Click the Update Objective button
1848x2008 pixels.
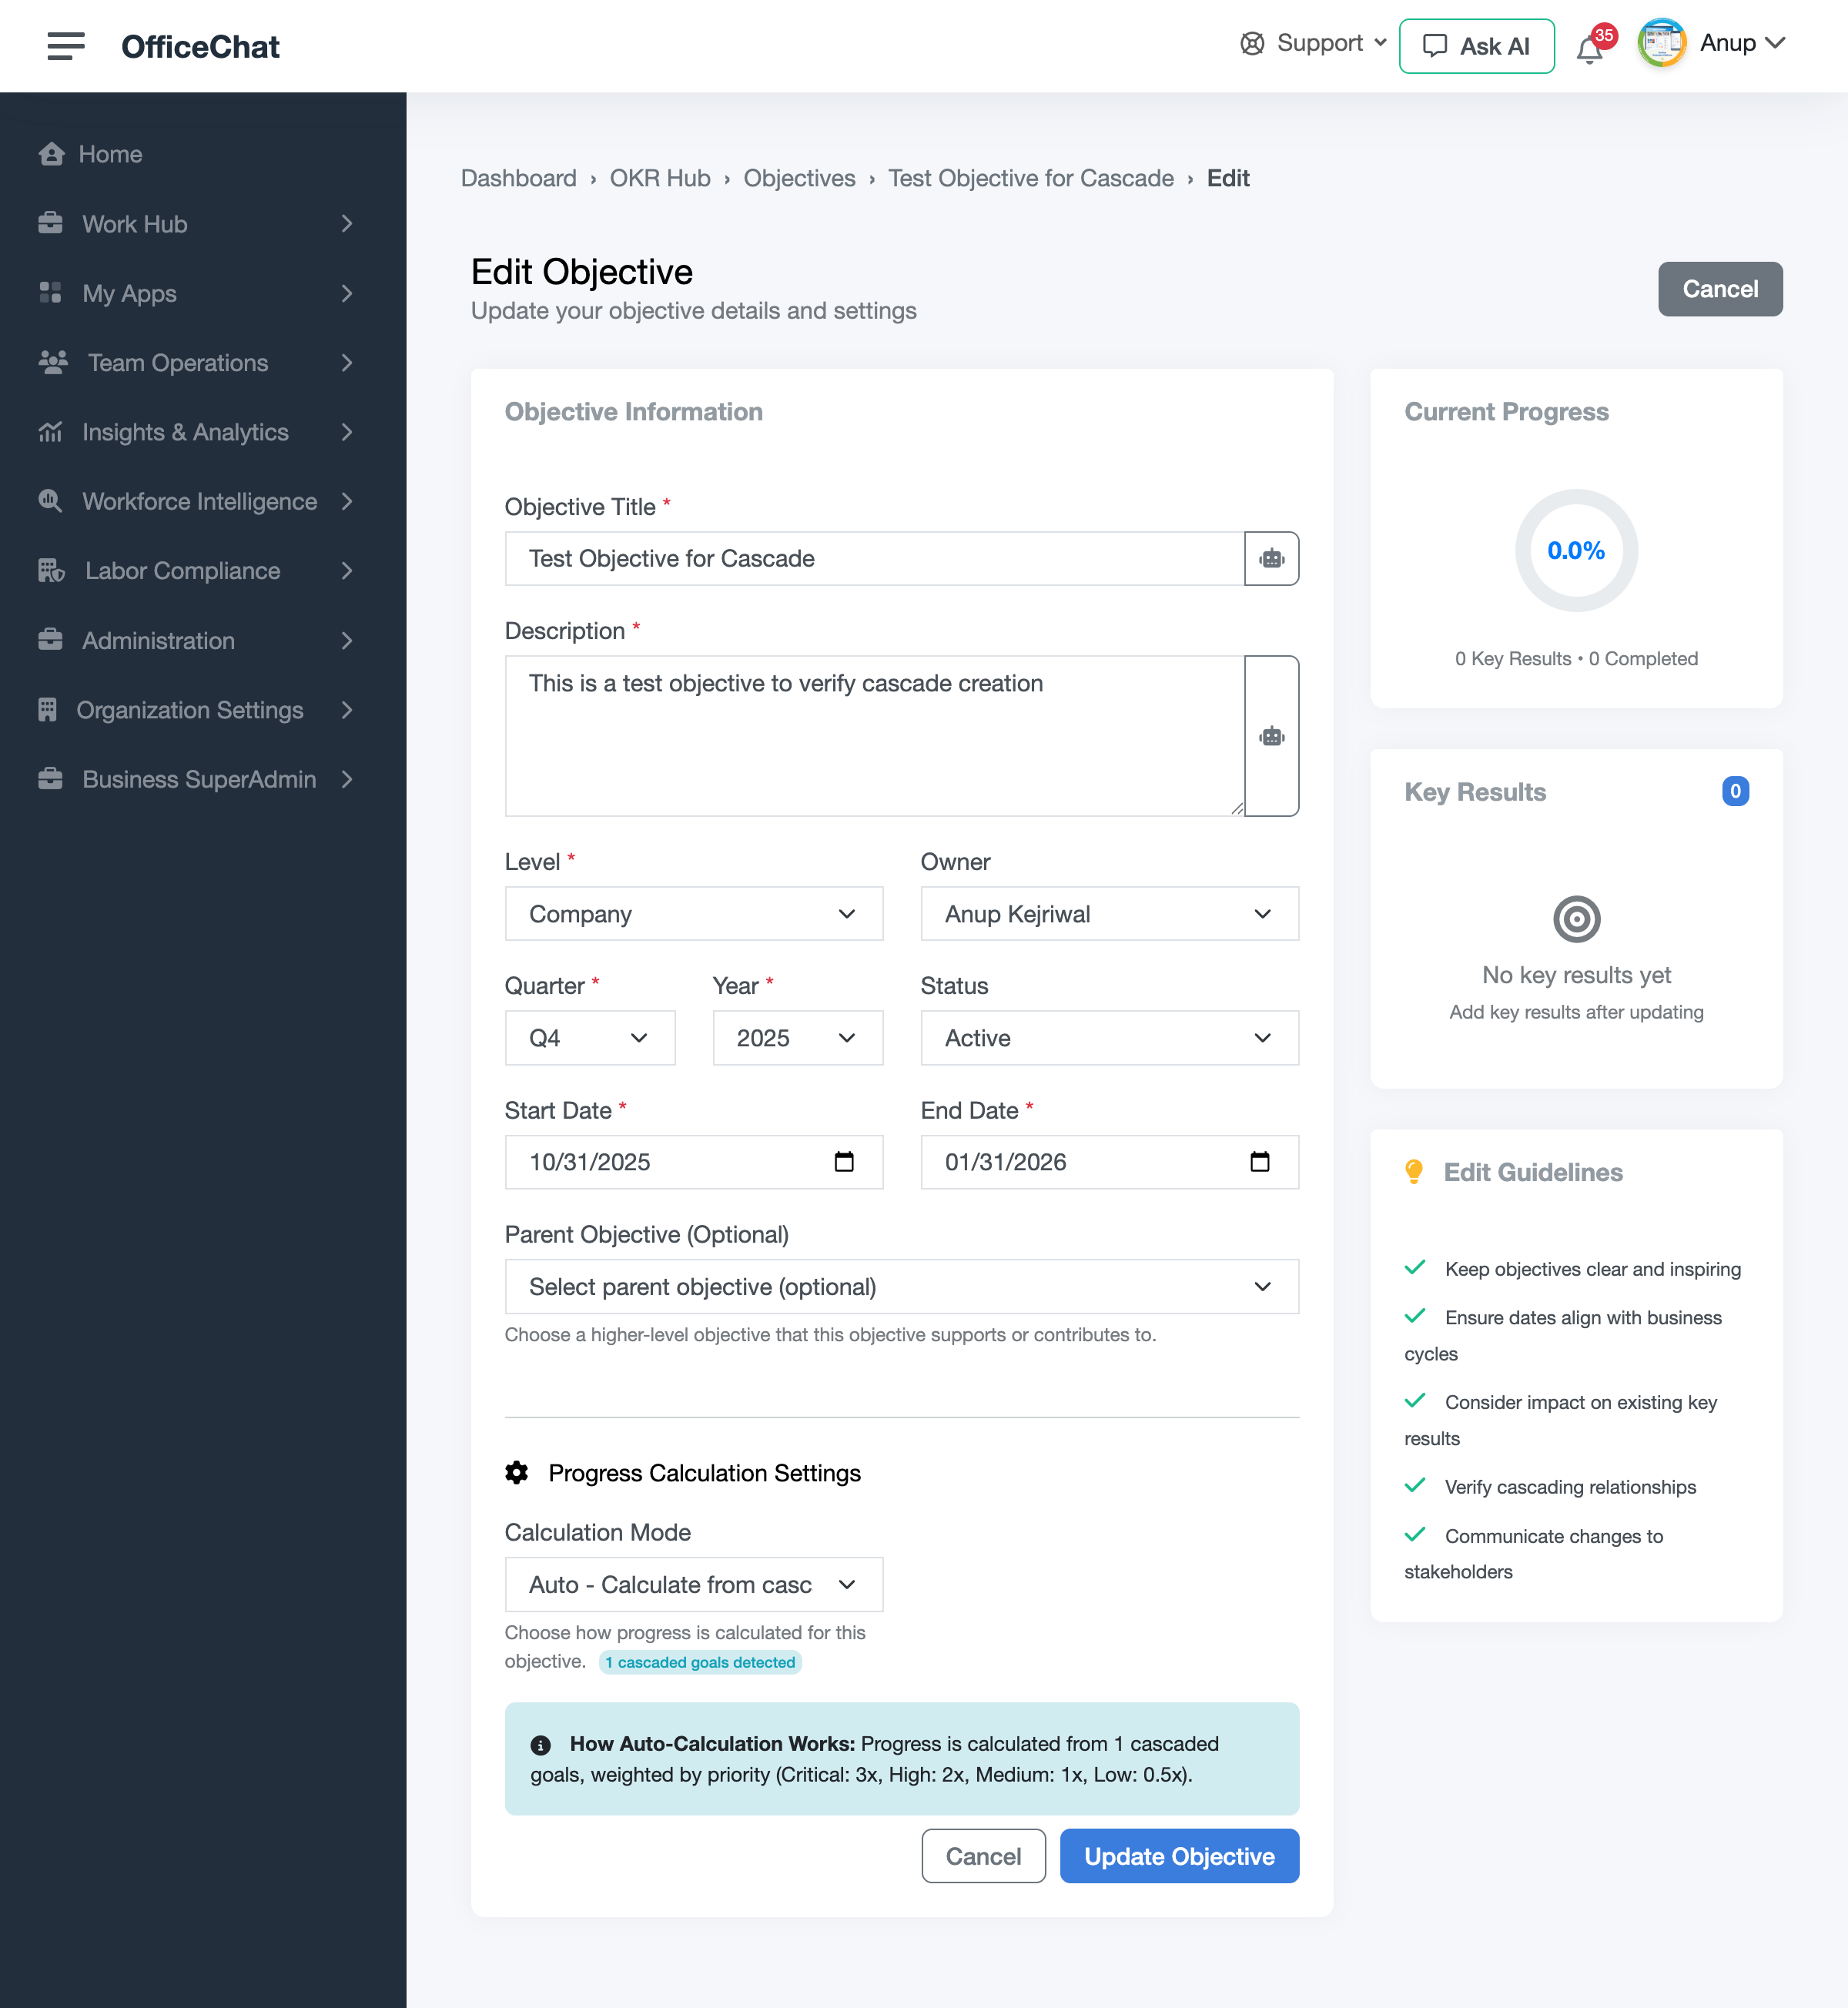(x=1180, y=1856)
